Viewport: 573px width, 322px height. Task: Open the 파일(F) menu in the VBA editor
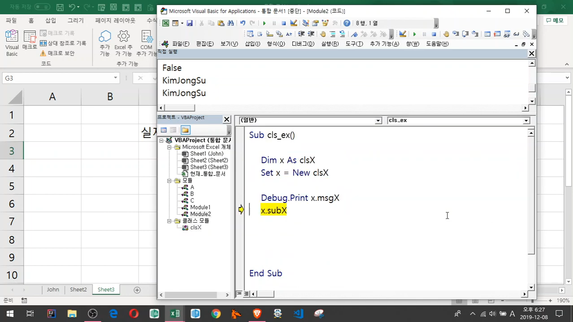point(181,44)
